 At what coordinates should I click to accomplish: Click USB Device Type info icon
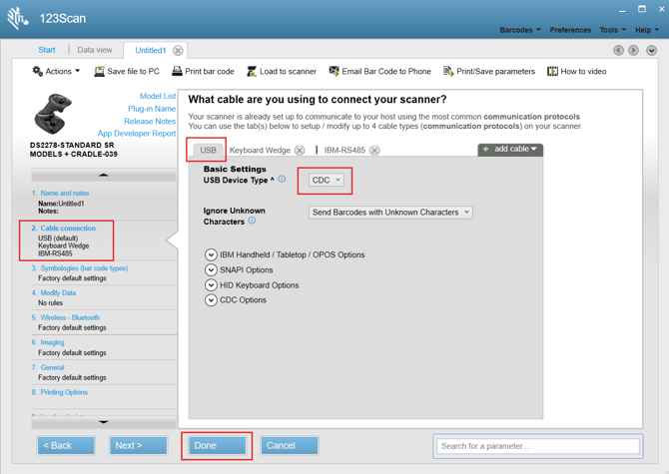click(282, 180)
